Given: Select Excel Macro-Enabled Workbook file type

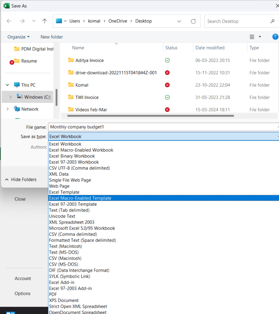Looking at the screenshot, I should pyautogui.click(x=81, y=150).
